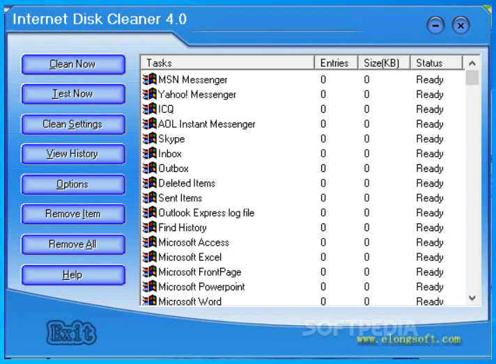Select the Inbox row text
The height and width of the screenshot is (364, 496).
click(170, 154)
